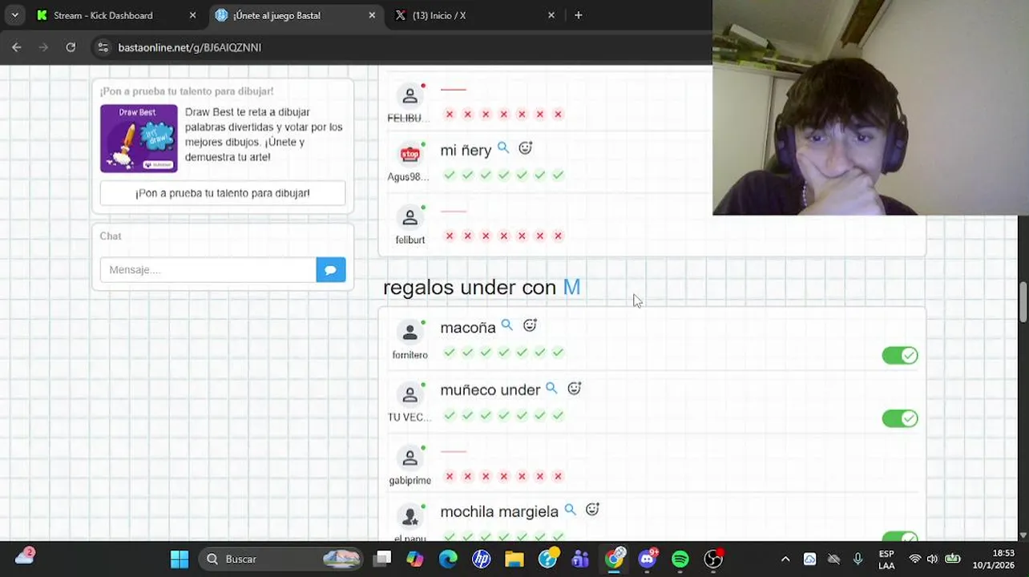Screen dimensions: 1029x577
Task: Open HP app from the taskbar
Action: 481,559
